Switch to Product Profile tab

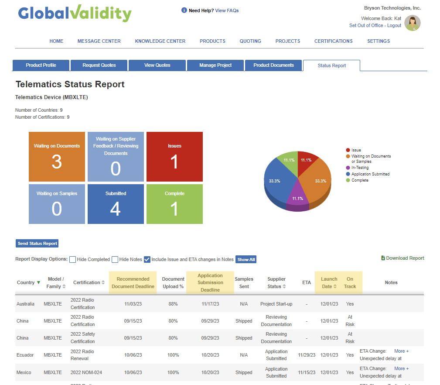pos(41,65)
